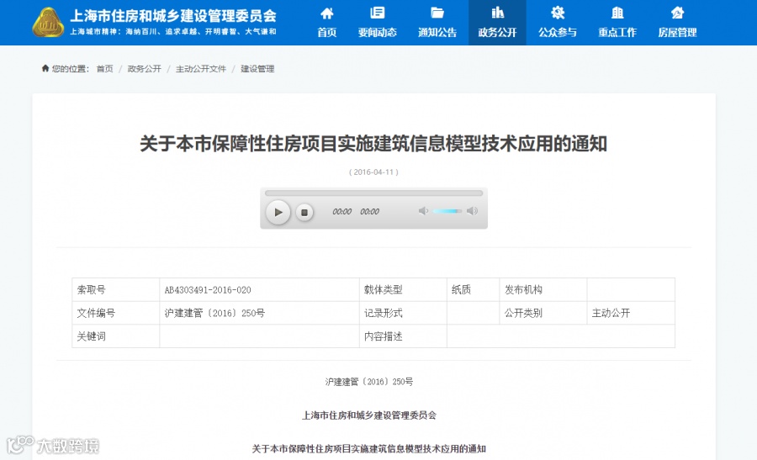Screen dimensions: 757x460
Task: Adjust the audio volume slider
Action: (447, 211)
